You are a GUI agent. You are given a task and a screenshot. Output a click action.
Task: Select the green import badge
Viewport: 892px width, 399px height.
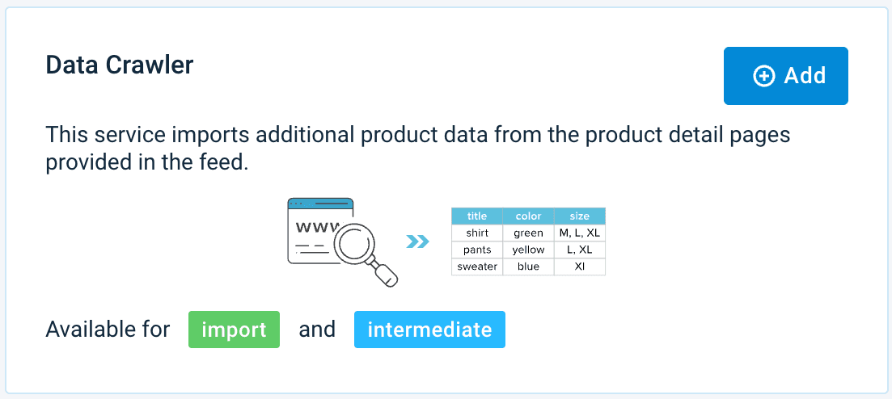pos(234,330)
